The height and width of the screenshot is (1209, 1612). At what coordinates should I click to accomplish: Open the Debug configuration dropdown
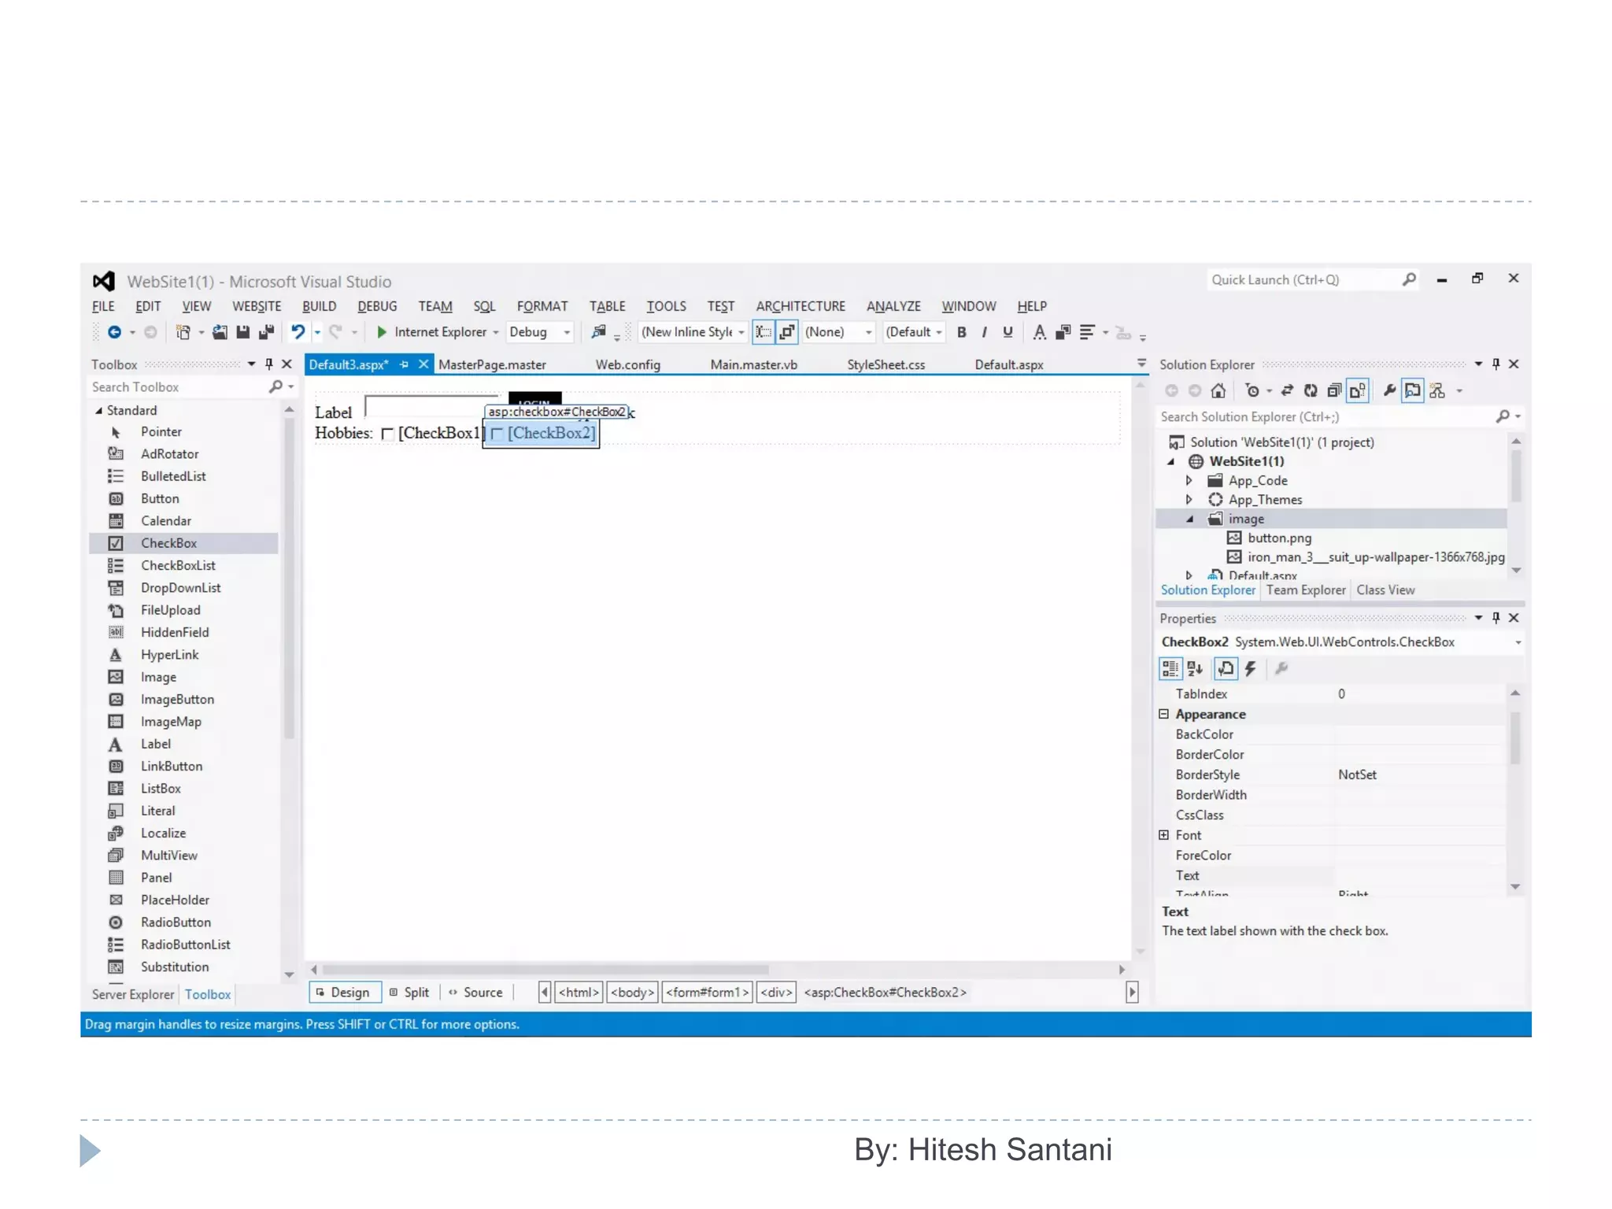tap(566, 332)
